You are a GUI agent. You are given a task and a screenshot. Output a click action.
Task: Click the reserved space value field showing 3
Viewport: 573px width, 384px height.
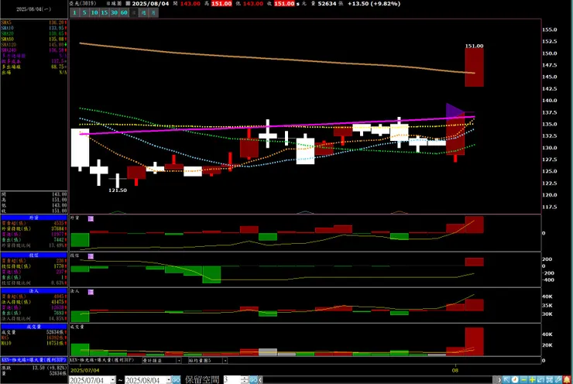point(232,380)
